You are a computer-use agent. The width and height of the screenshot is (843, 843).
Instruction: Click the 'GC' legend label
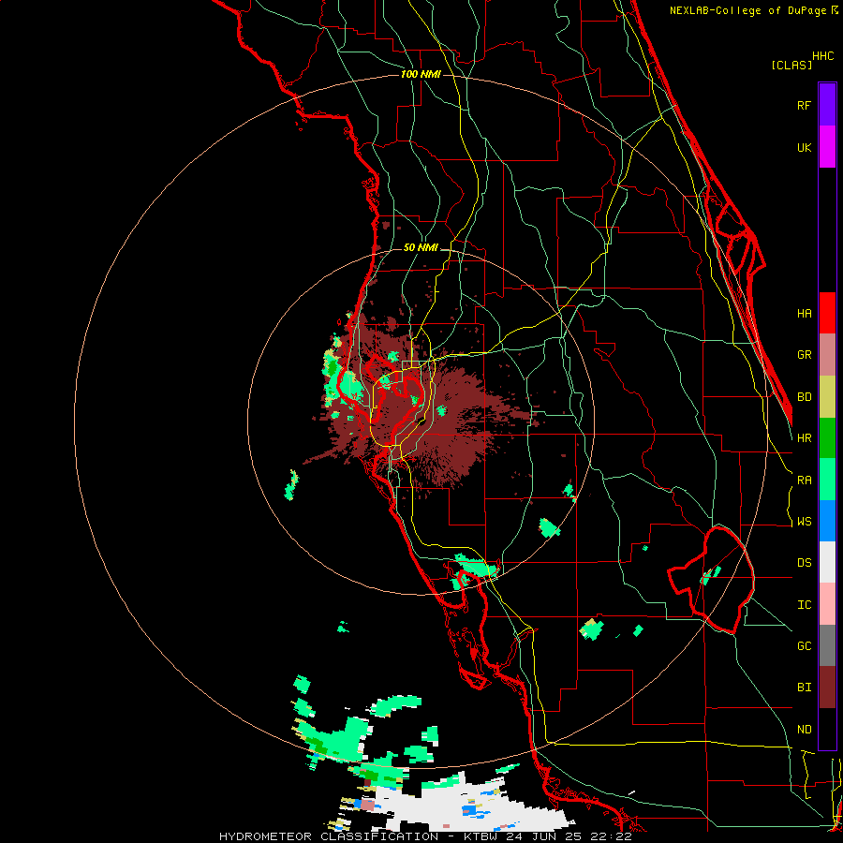[x=804, y=646]
